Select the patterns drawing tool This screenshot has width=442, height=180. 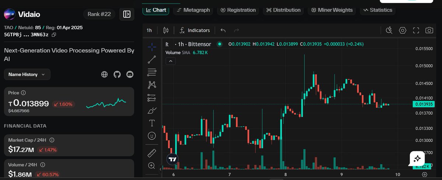[152, 85]
